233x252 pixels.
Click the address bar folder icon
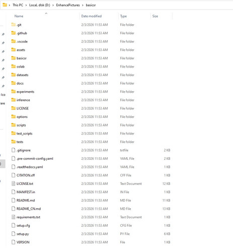(5, 5)
